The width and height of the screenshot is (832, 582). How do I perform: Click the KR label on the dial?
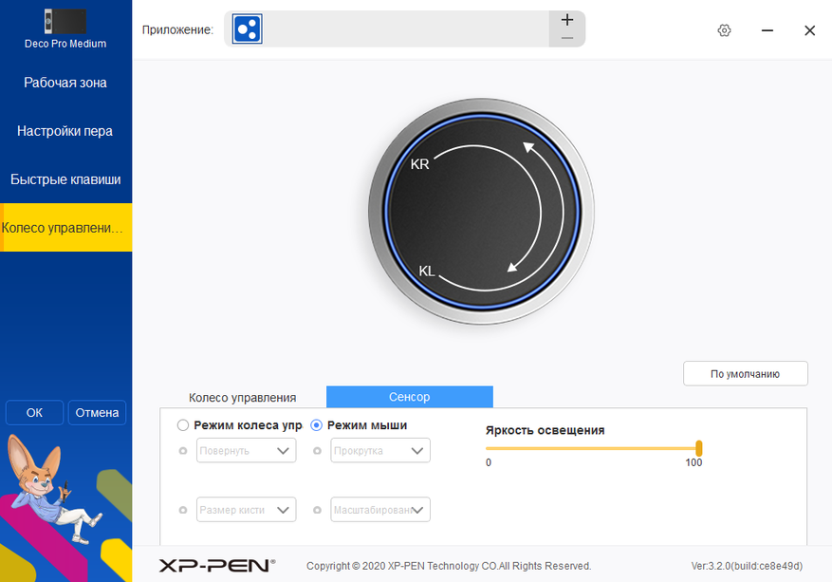pos(419,164)
